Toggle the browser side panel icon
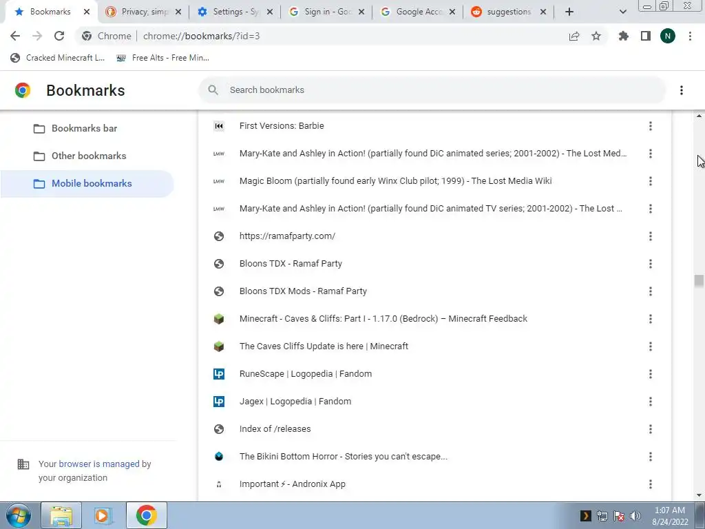 646,36
